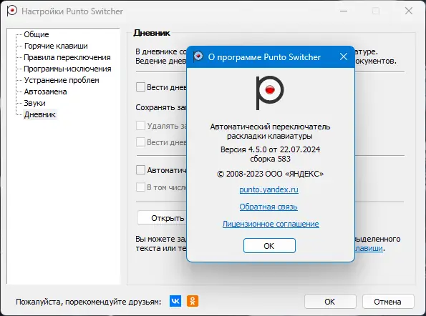Click the сборка 583 text
Viewport: 426px width, 316px height.
click(271, 159)
